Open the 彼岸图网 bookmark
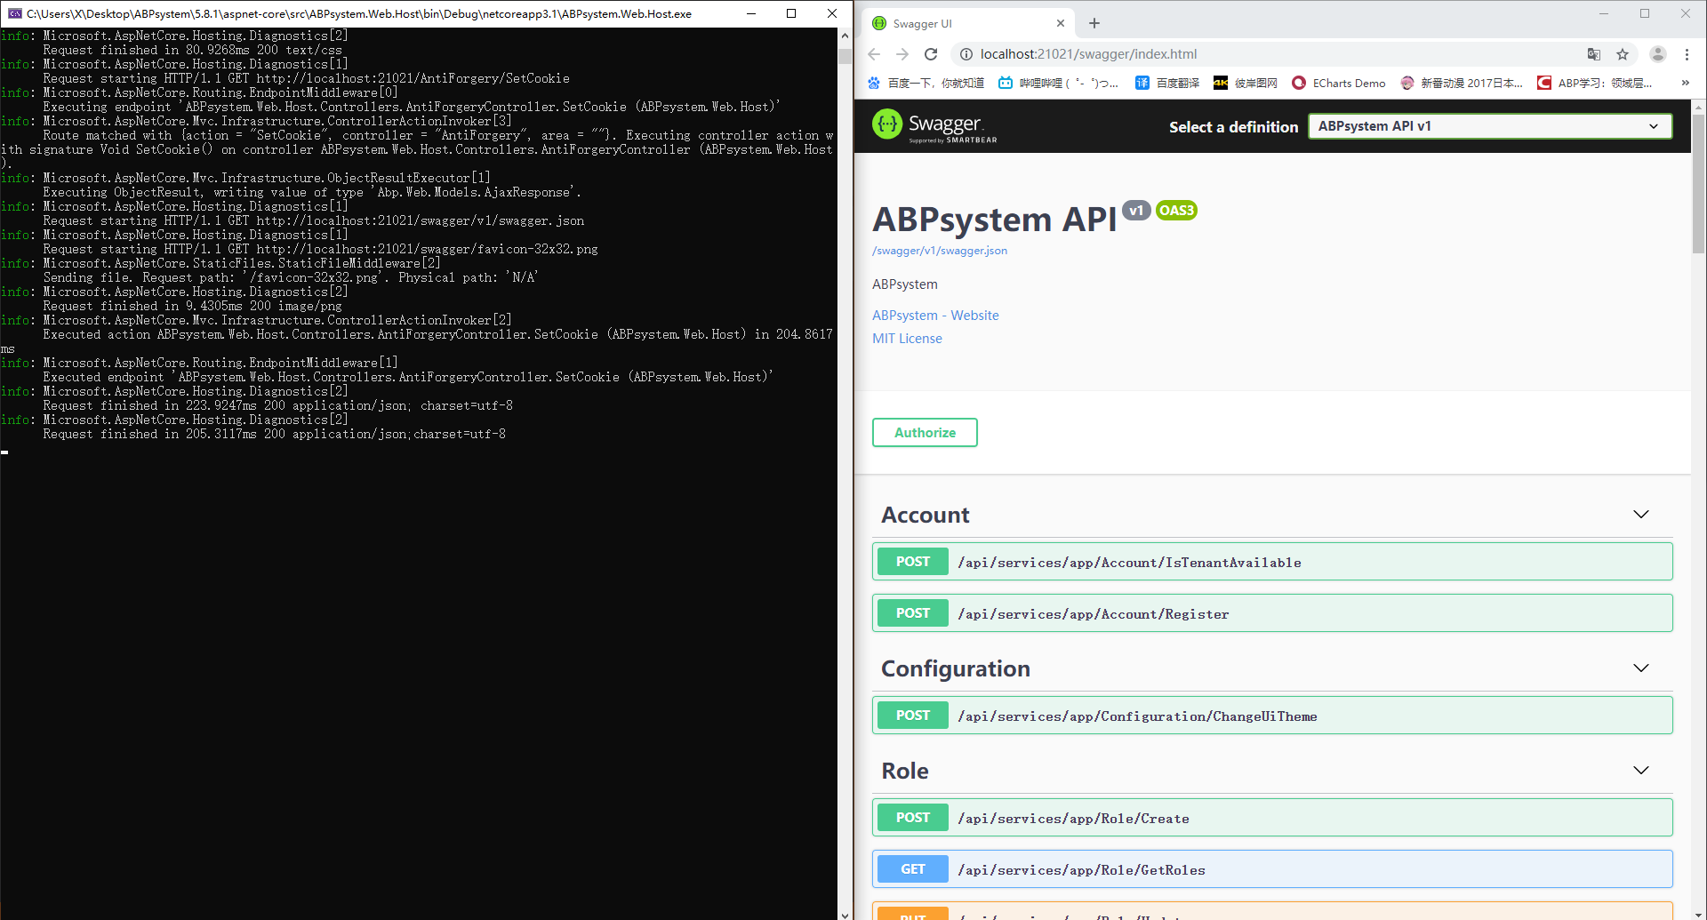The image size is (1707, 920). (x=1246, y=83)
